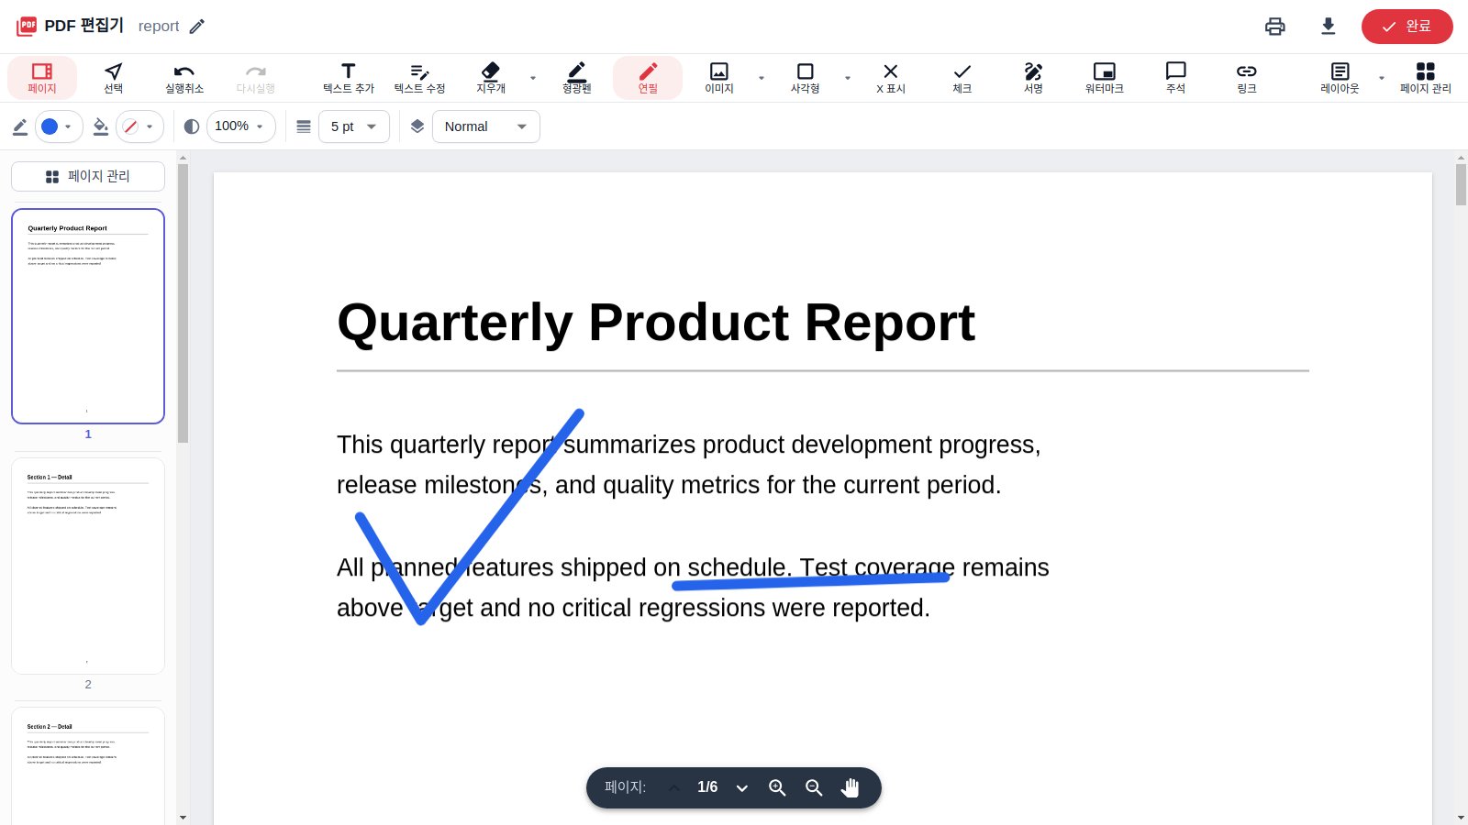Expand the 레이아웃 dropdown arrow
This screenshot has width=1468, height=825.
(1382, 78)
